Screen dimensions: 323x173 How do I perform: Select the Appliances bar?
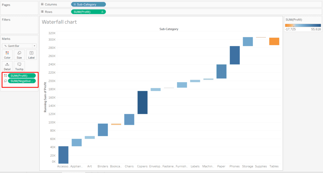tap(77, 142)
